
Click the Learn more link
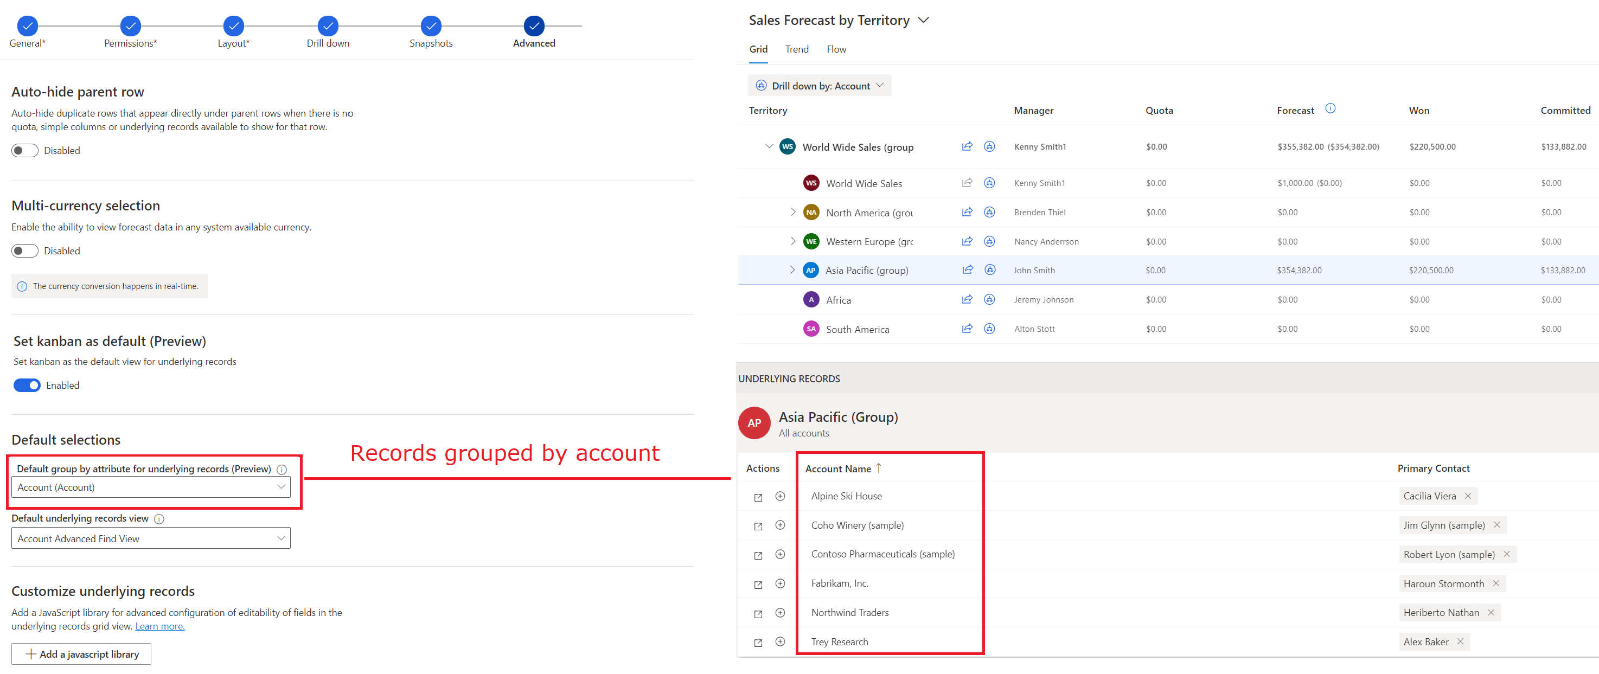(158, 626)
